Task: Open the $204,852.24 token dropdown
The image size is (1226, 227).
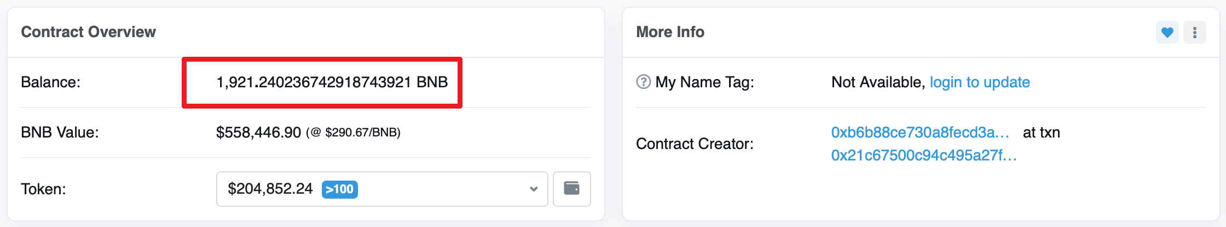Action: click(382, 189)
